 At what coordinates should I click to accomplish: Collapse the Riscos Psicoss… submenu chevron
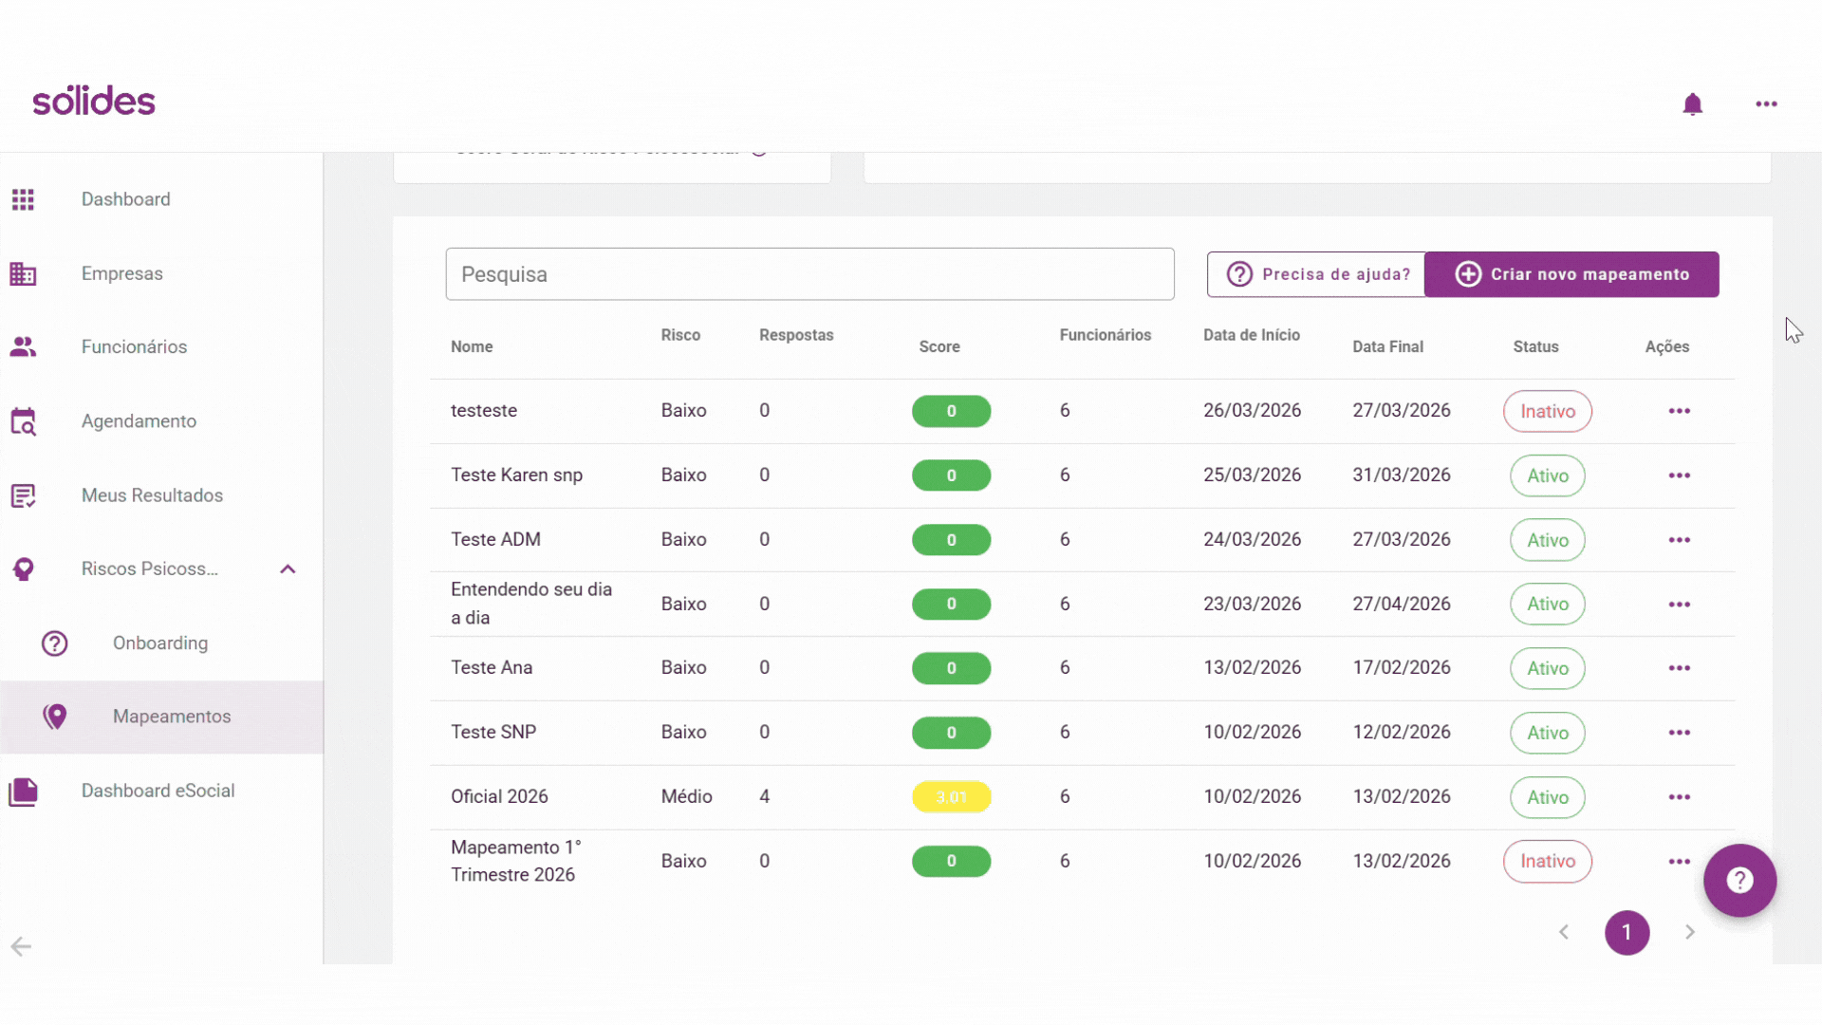(x=288, y=569)
